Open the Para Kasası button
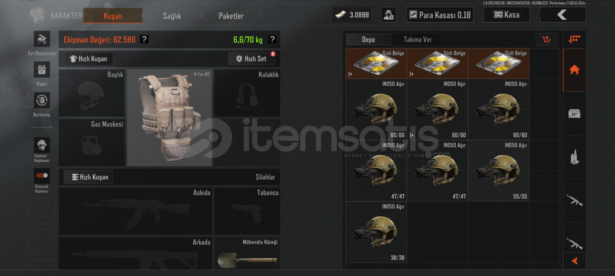This screenshot has height=276, width=615. [440, 15]
